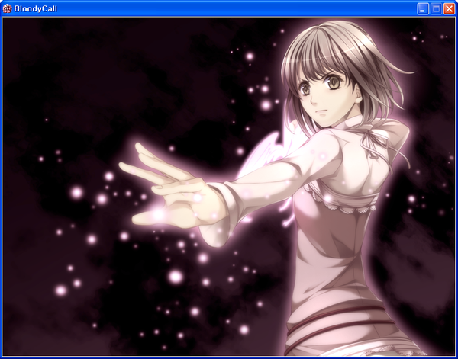Maximize the BloodyCall window
Screen dimensions: 458x359
436,8
